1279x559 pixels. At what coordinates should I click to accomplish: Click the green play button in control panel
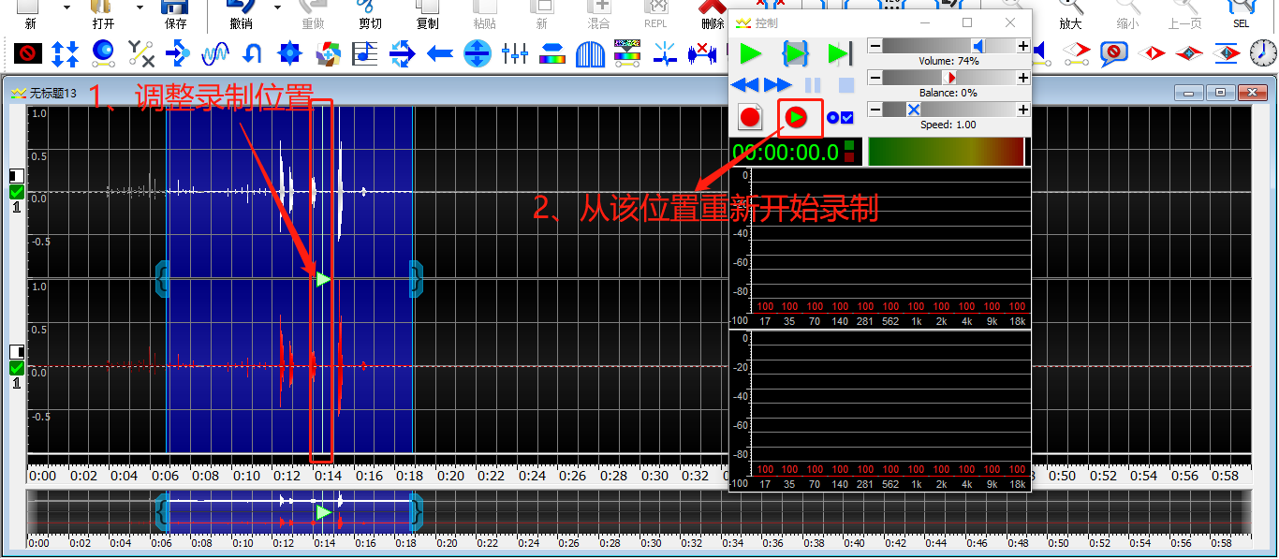coord(750,53)
